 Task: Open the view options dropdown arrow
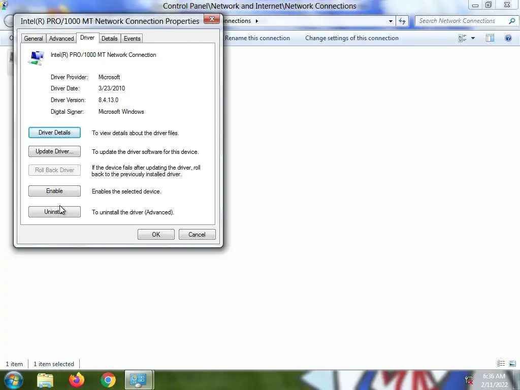click(473, 38)
